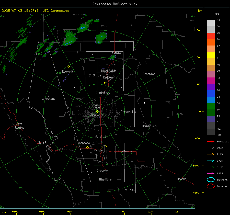Select the purple 39 dBZ color swatch
Image resolution: width=230 pixels, height=215 pixels.
[211, 87]
